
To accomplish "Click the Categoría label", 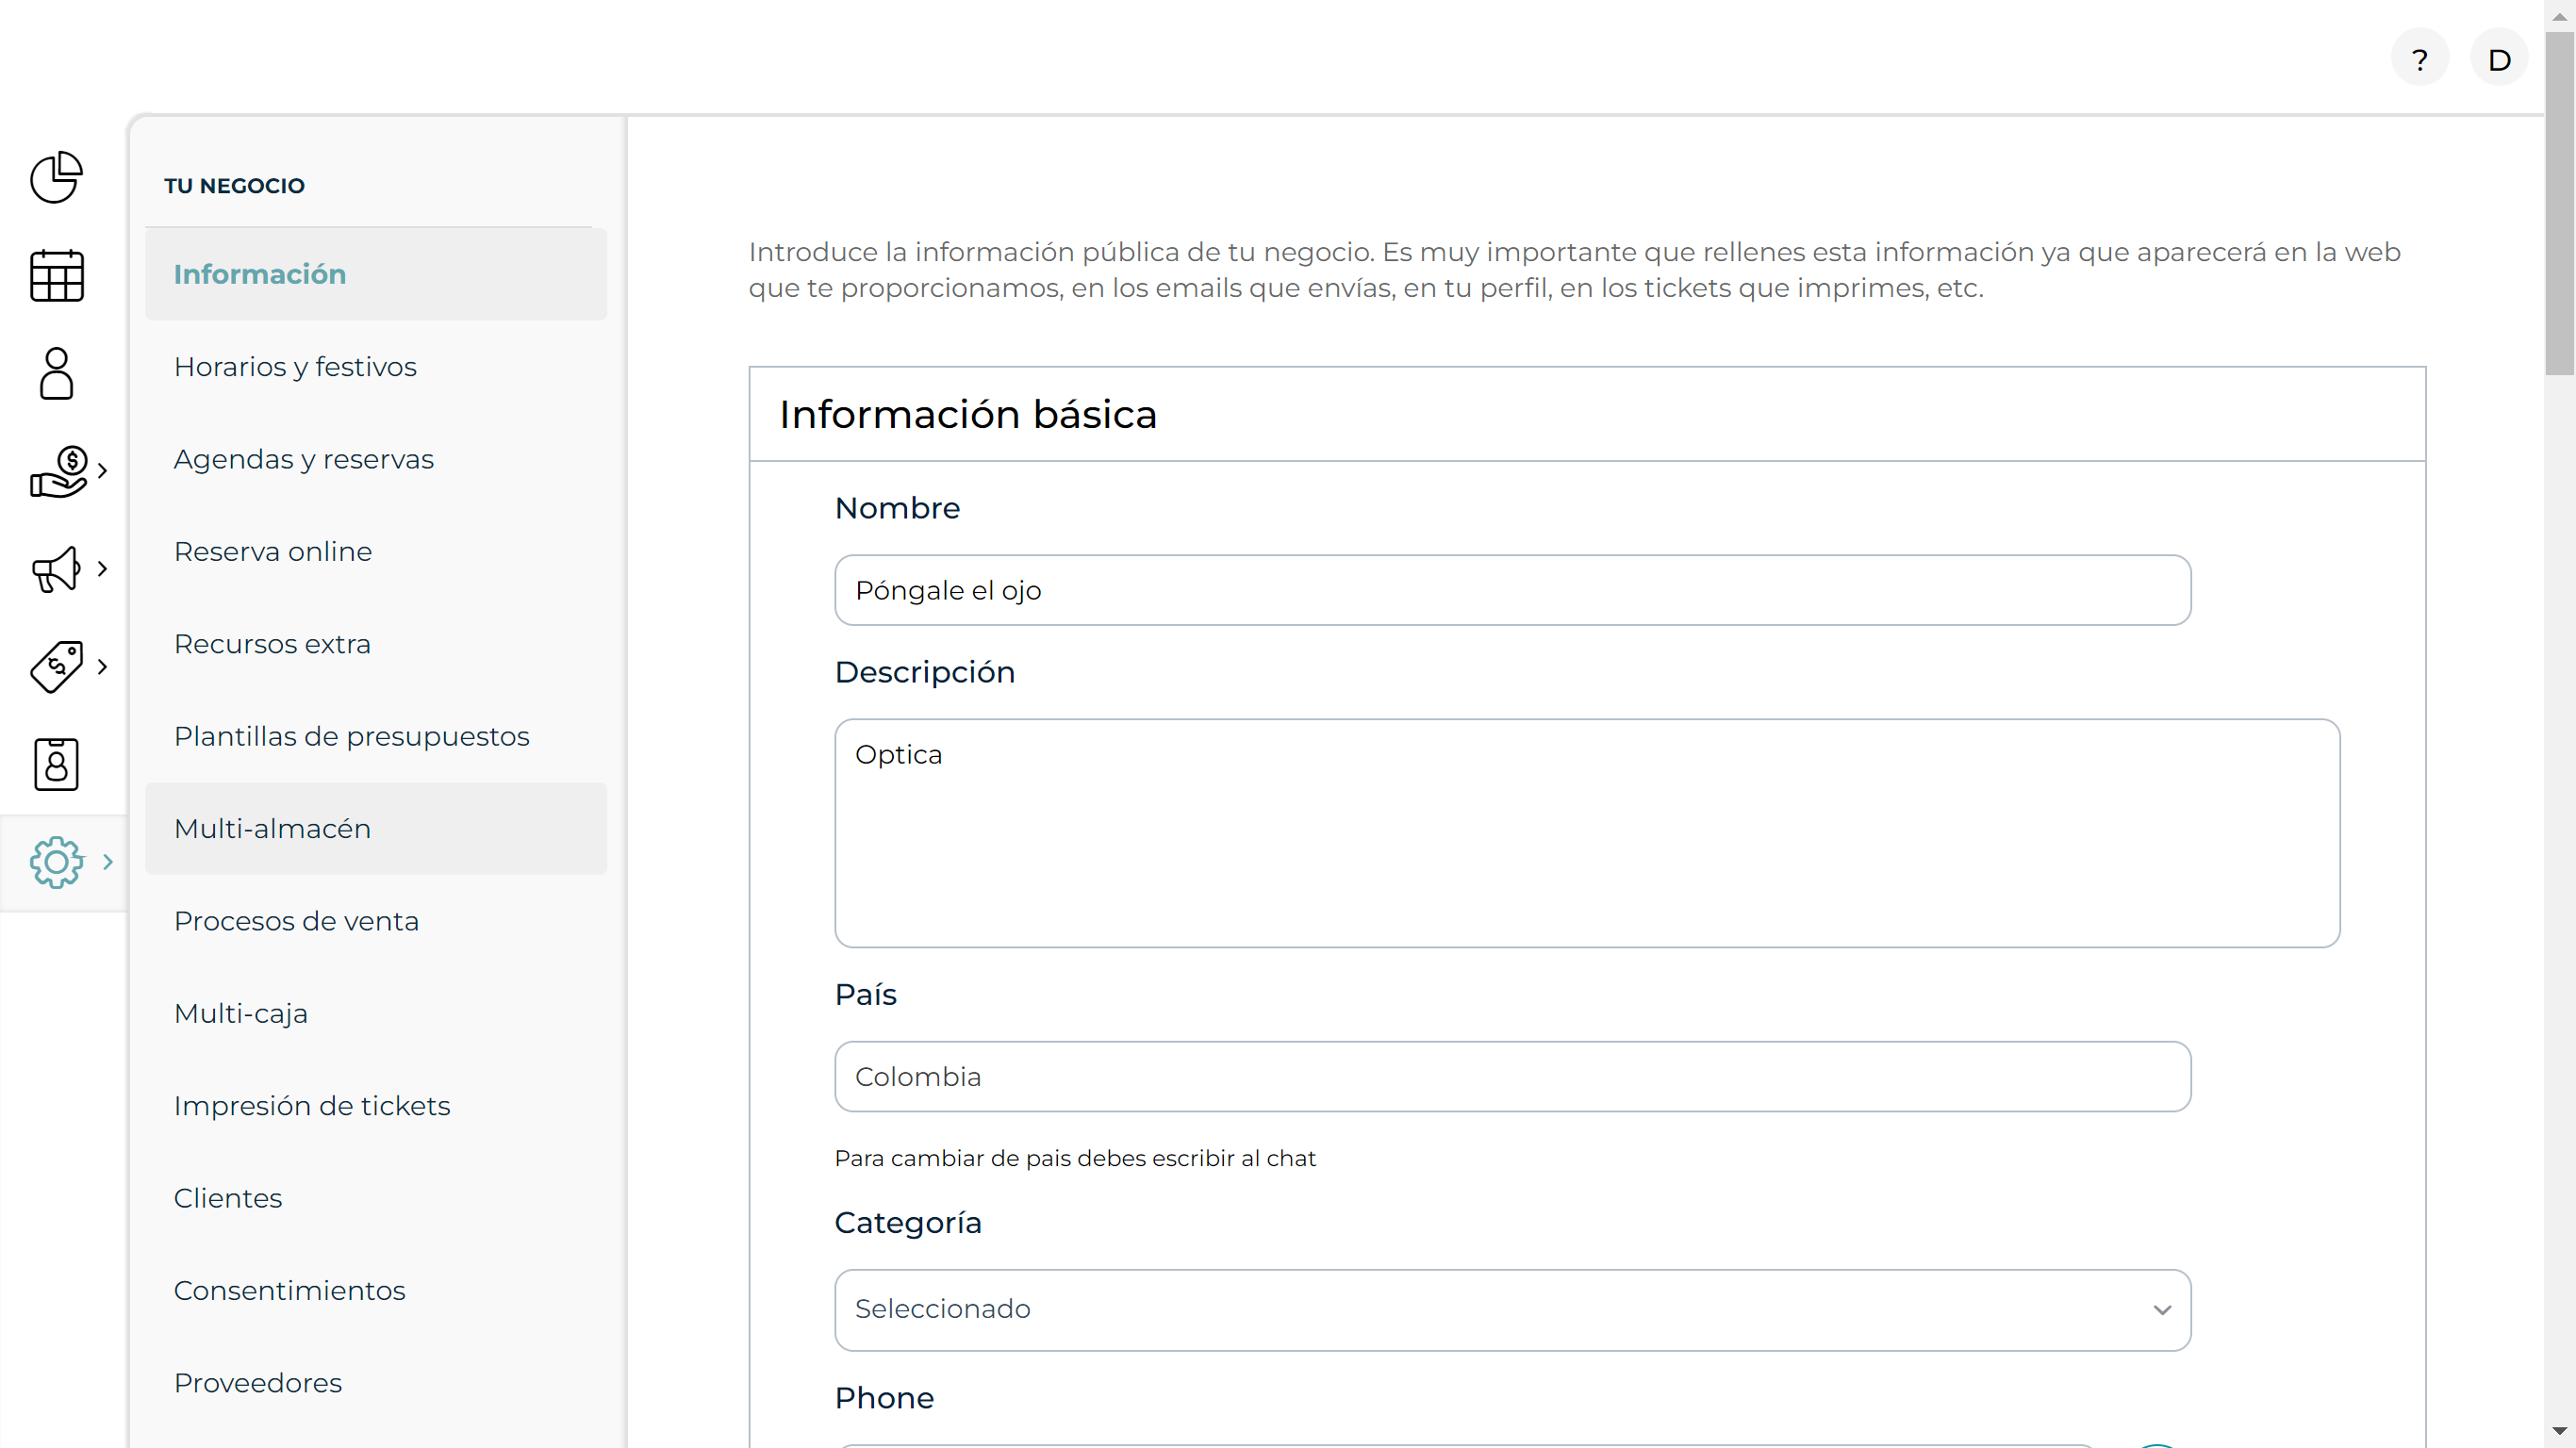I will coord(908,1223).
